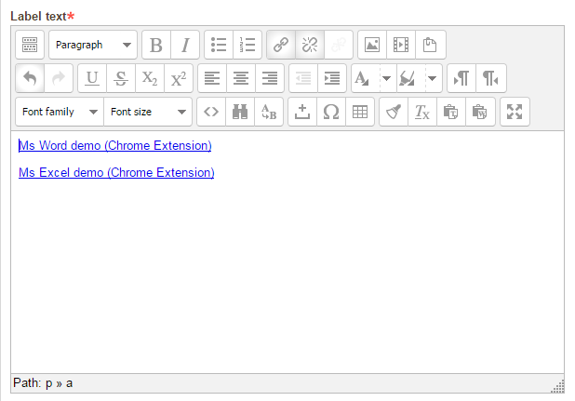Toggle superscript formatting
The height and width of the screenshot is (401, 575).
tap(179, 78)
